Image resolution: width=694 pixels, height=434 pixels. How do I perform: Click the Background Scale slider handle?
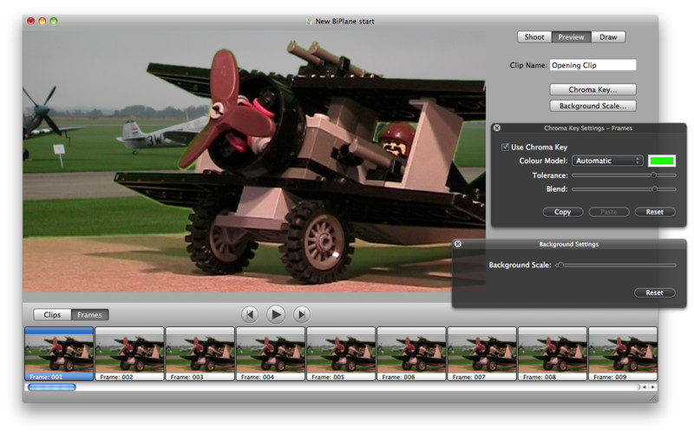click(560, 266)
